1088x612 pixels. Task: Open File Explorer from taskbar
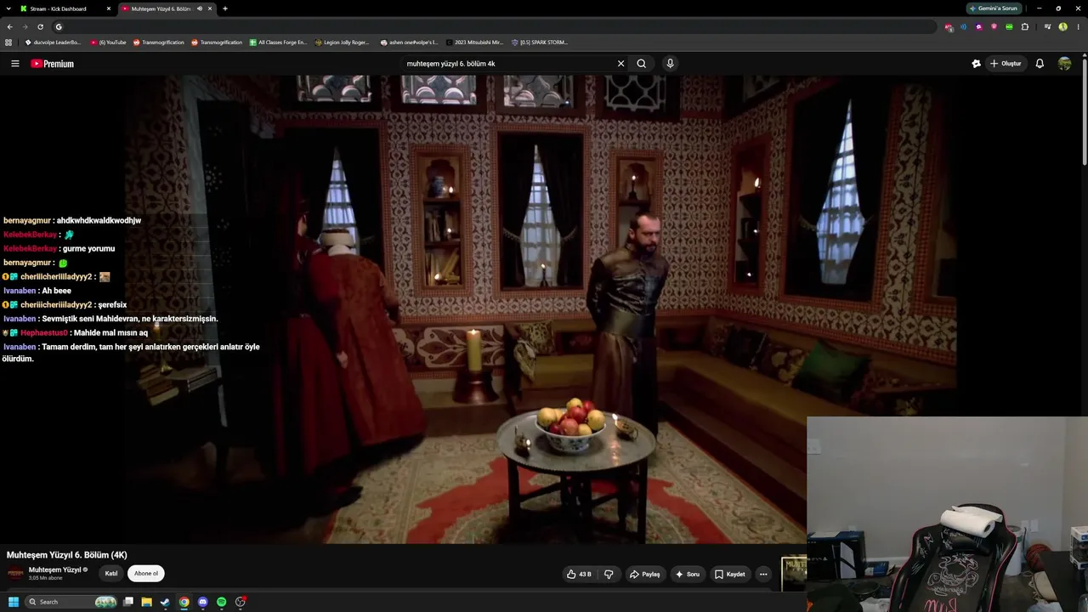point(147,602)
